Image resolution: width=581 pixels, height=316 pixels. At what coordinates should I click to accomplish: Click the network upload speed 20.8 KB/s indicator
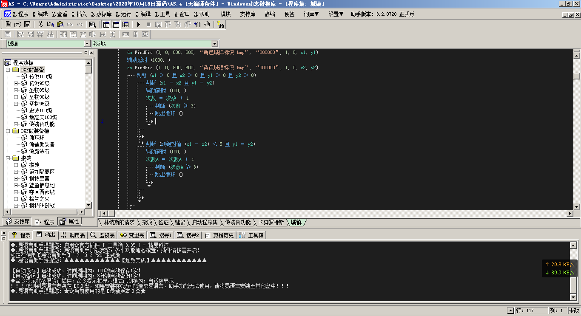tap(560, 264)
